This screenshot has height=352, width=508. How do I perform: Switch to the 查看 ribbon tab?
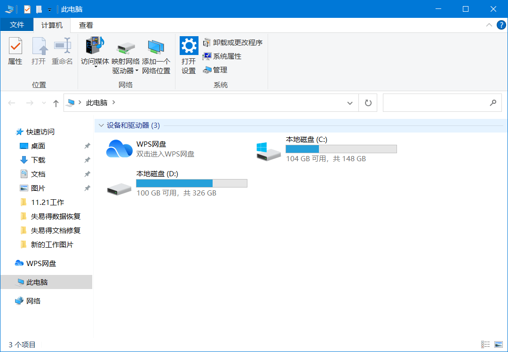86,25
